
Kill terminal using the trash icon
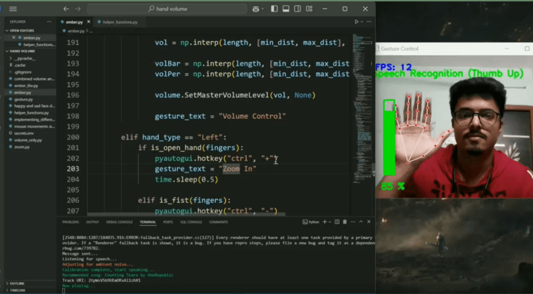tap(344, 222)
